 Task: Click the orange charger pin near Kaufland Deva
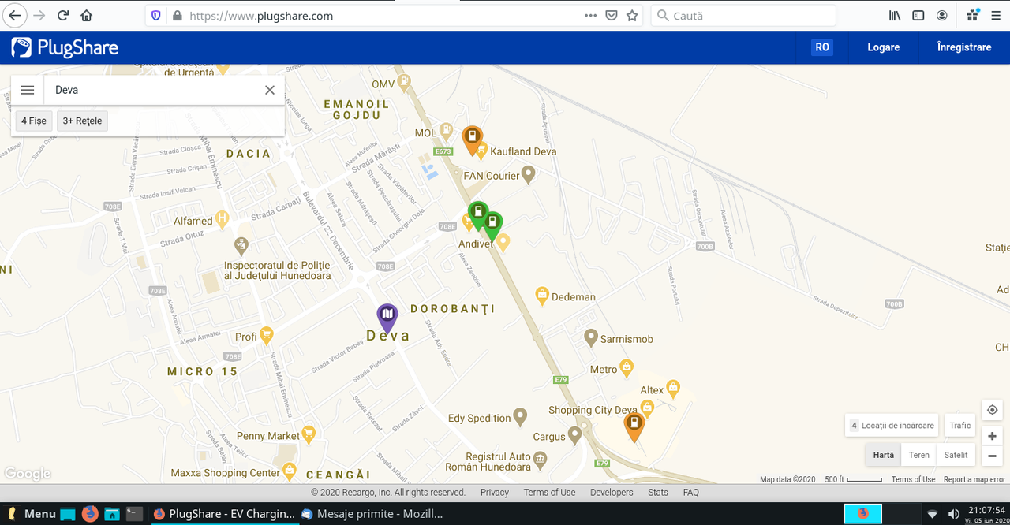point(472,140)
